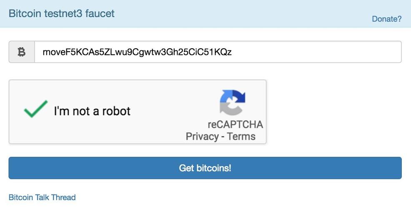Visit the Bitcoin Talk Thread link

[x=42, y=197]
